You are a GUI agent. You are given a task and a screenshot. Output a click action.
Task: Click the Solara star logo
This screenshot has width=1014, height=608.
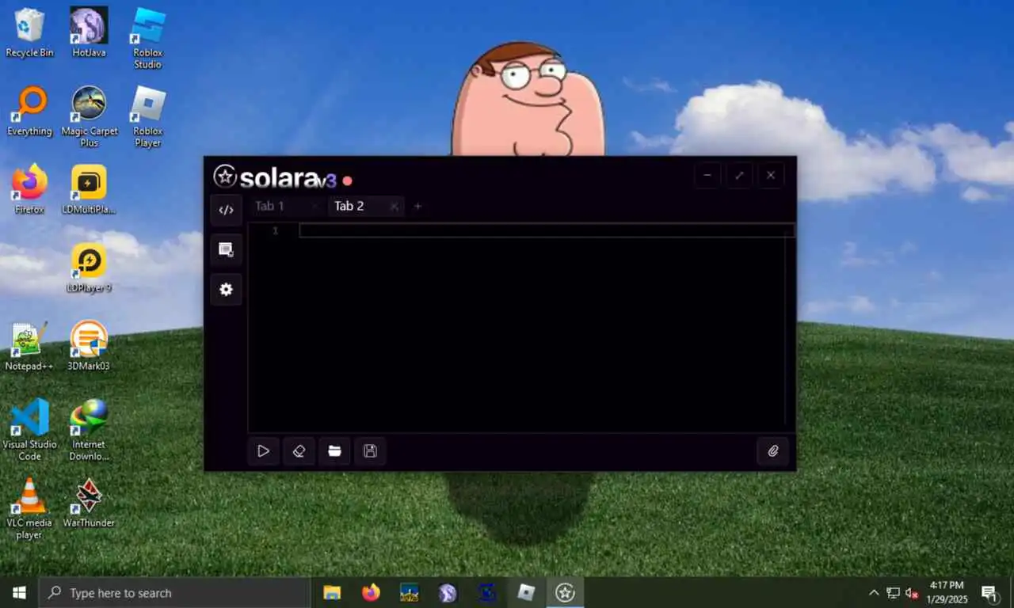pos(225,177)
